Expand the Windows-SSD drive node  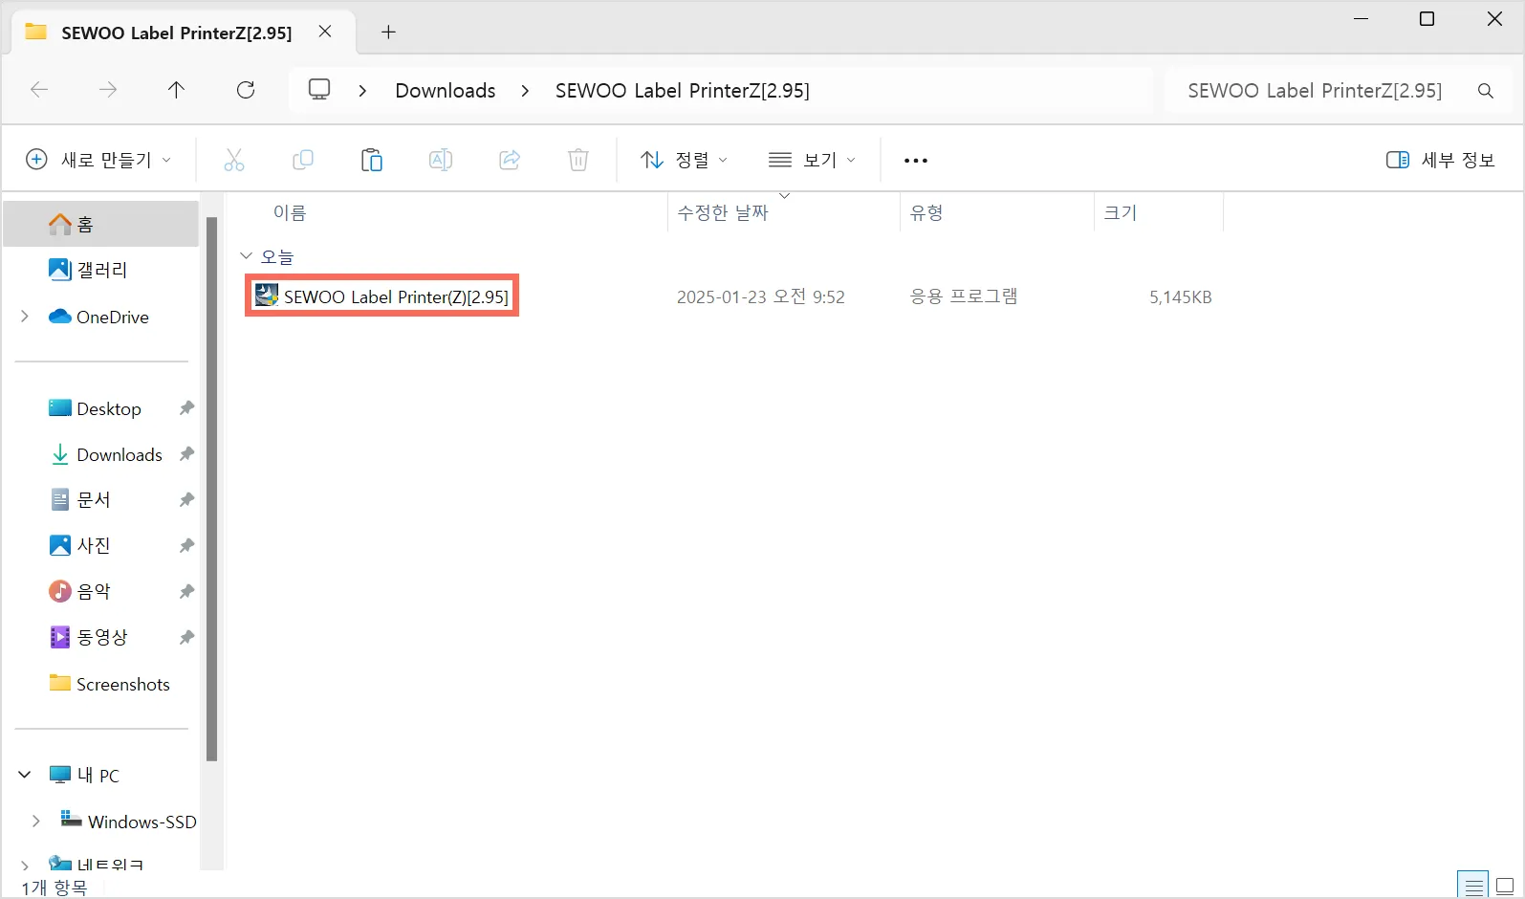36,821
